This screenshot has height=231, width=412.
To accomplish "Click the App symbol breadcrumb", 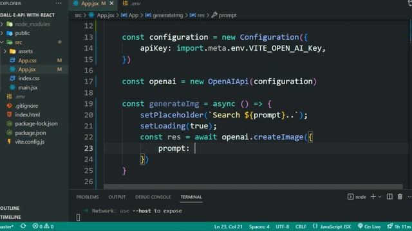I will click(133, 15).
